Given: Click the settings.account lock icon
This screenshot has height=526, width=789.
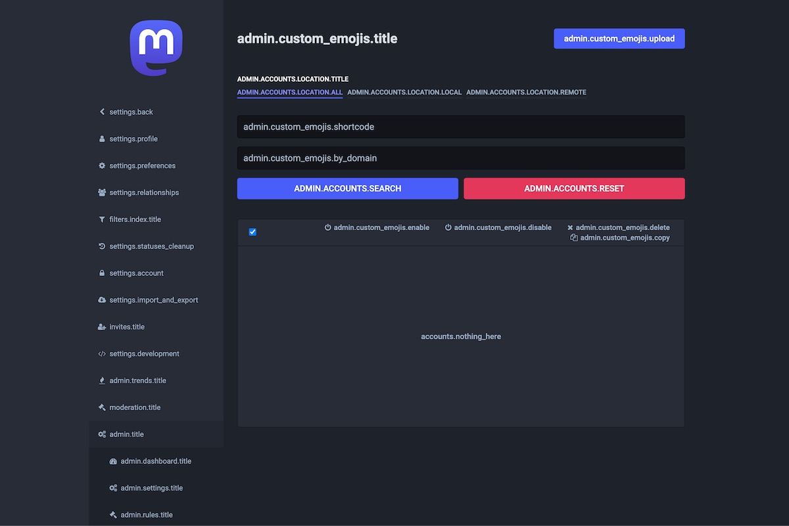Looking at the screenshot, I should tap(102, 273).
